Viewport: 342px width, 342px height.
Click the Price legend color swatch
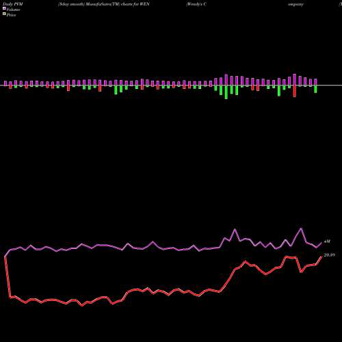(4, 14)
